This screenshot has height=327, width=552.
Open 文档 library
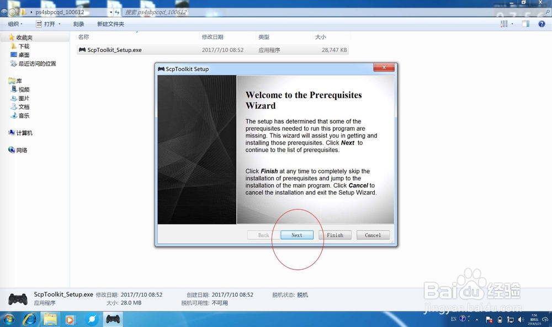24,107
